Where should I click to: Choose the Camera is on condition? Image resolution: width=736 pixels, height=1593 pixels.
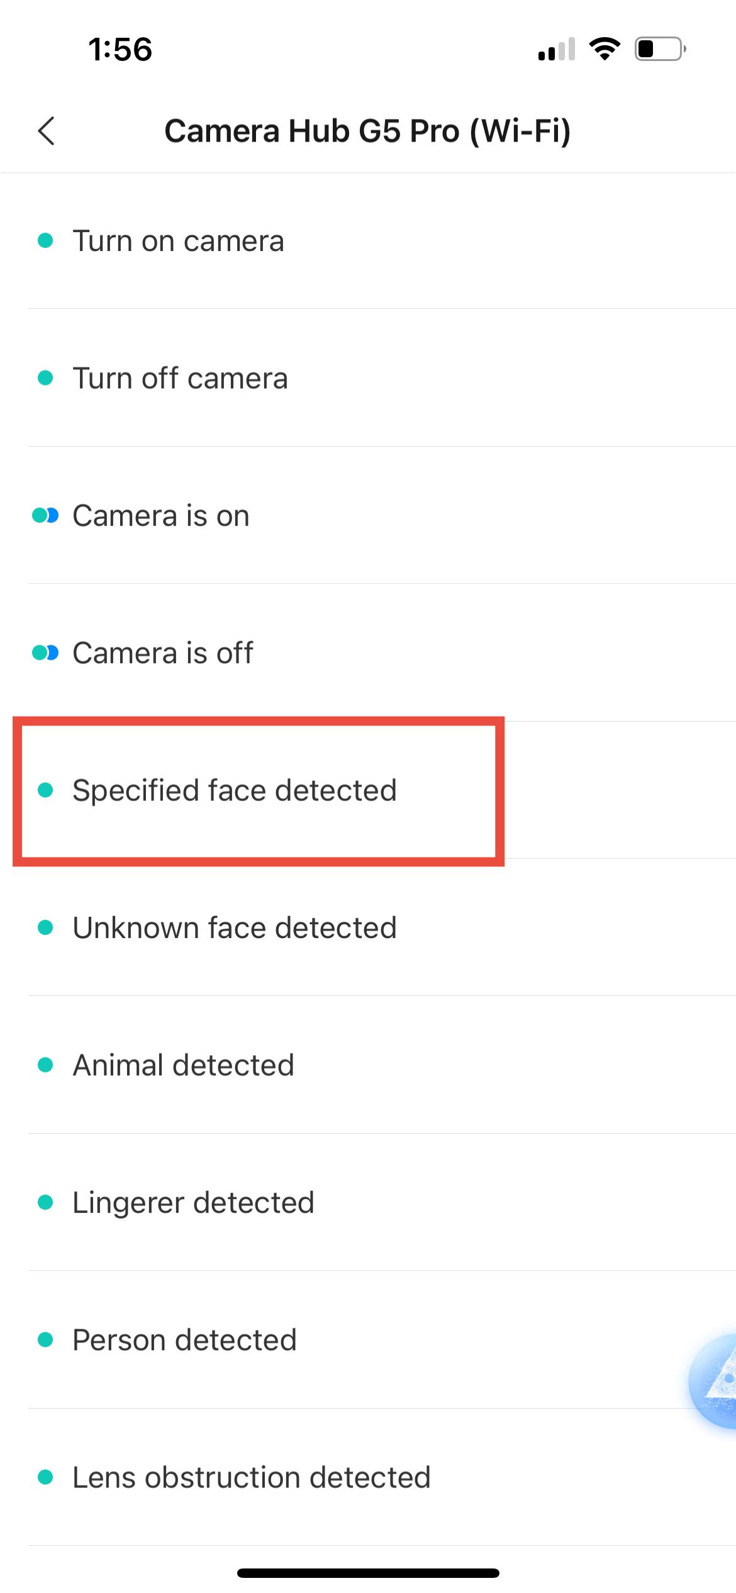pos(161,516)
